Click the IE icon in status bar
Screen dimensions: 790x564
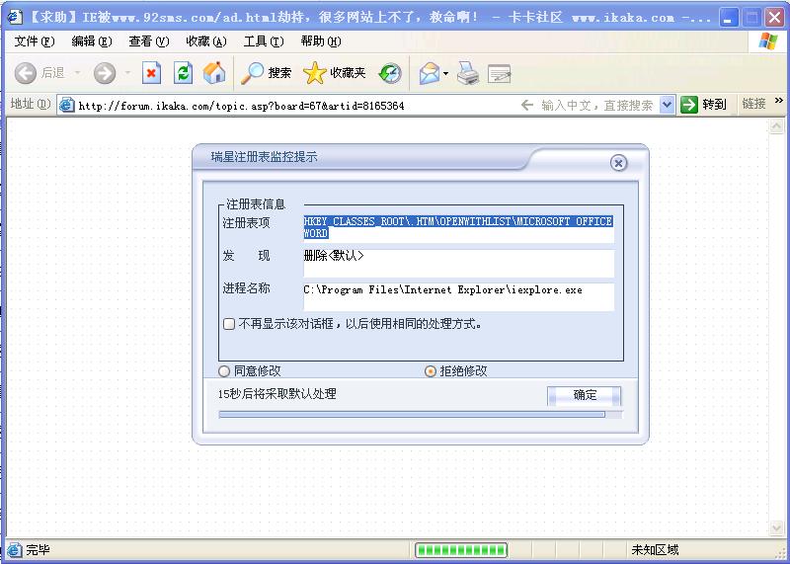pyautogui.click(x=14, y=550)
